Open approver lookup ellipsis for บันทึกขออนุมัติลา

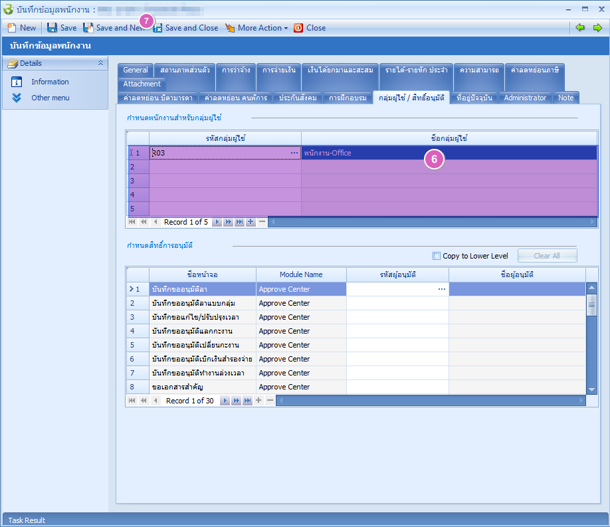point(441,289)
